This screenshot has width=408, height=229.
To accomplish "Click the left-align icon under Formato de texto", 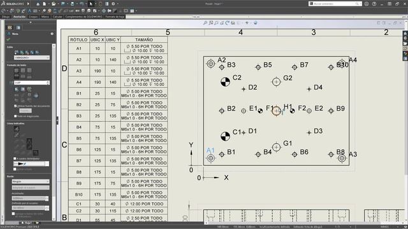I will [17, 71].
